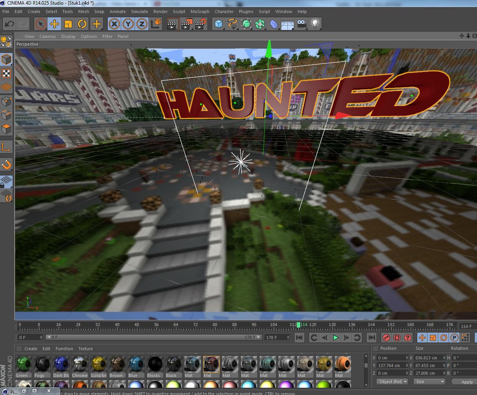This screenshot has height=395, width=477.
Task: Open the Object (Rel) dropdown
Action: point(393,382)
